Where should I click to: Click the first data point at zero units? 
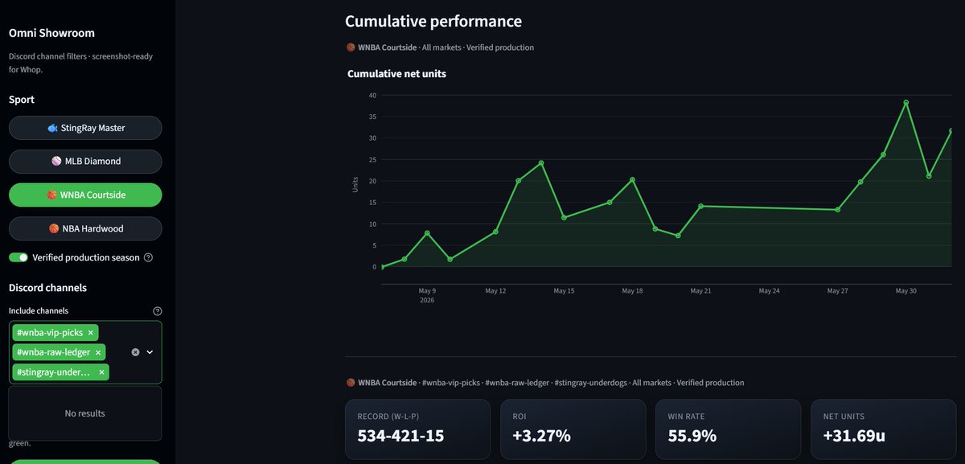click(382, 266)
